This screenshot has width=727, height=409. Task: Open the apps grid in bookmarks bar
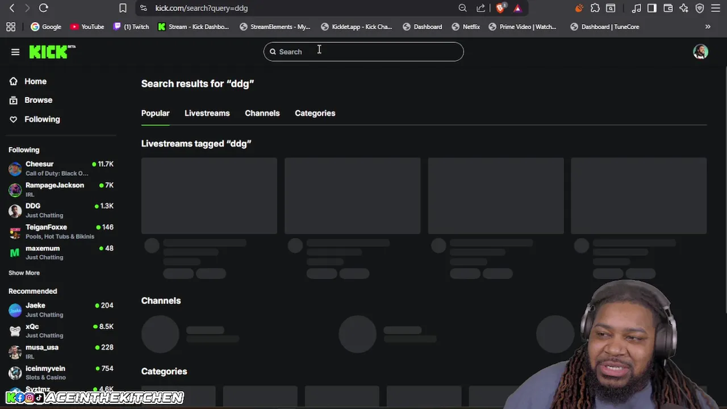point(11,27)
